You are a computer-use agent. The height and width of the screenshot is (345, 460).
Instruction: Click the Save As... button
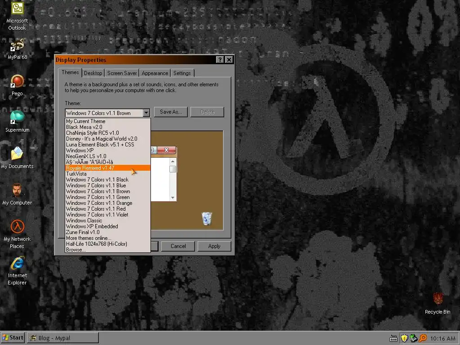point(171,112)
